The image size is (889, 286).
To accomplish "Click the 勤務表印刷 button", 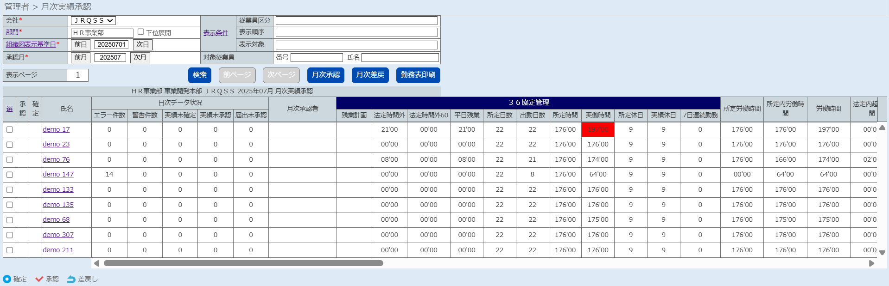I will tap(418, 75).
